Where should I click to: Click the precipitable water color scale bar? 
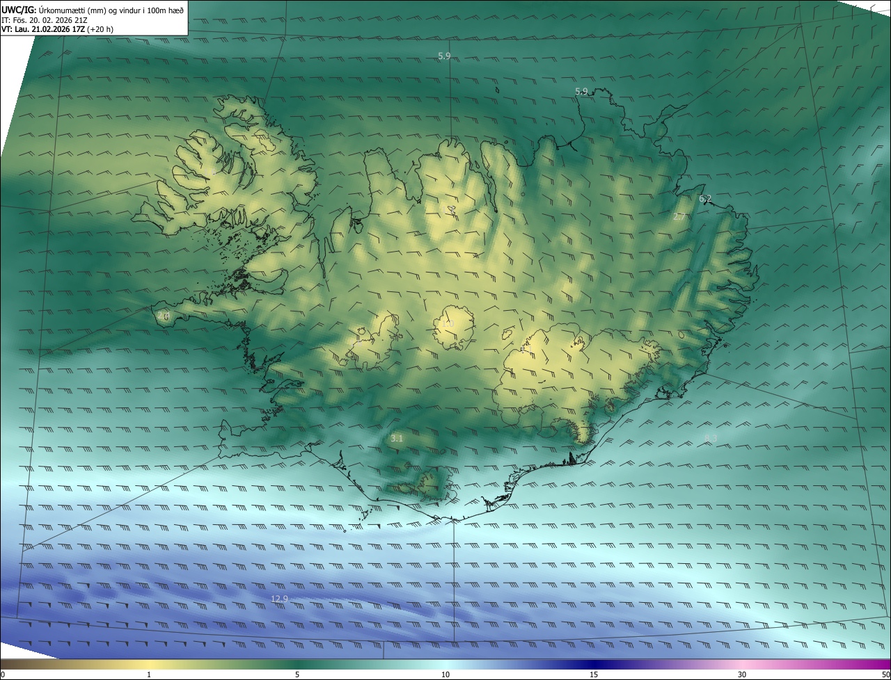click(445, 664)
